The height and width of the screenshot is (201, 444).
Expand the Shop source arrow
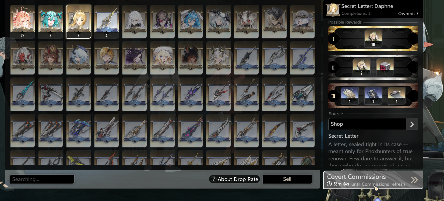412,124
